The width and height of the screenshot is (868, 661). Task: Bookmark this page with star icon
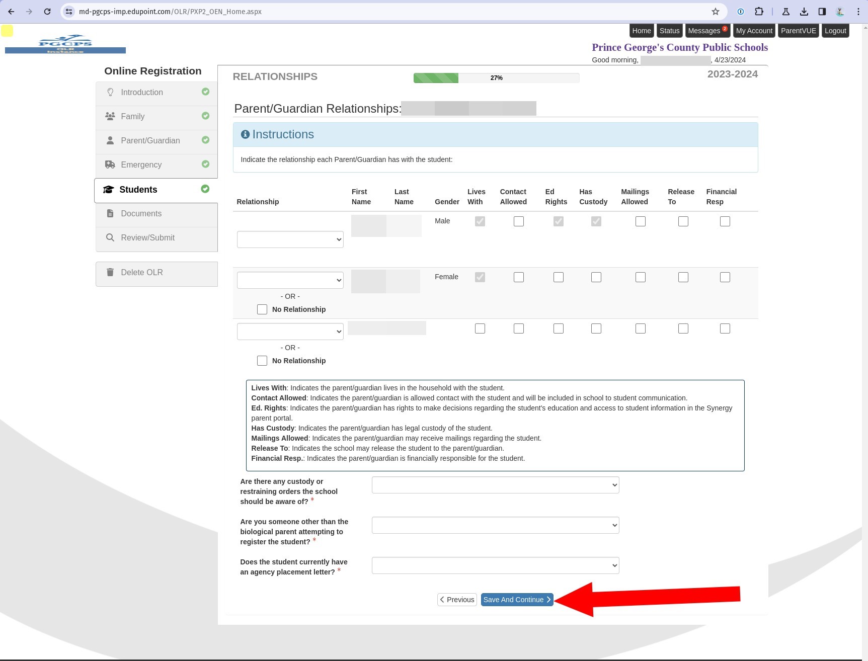coord(715,12)
